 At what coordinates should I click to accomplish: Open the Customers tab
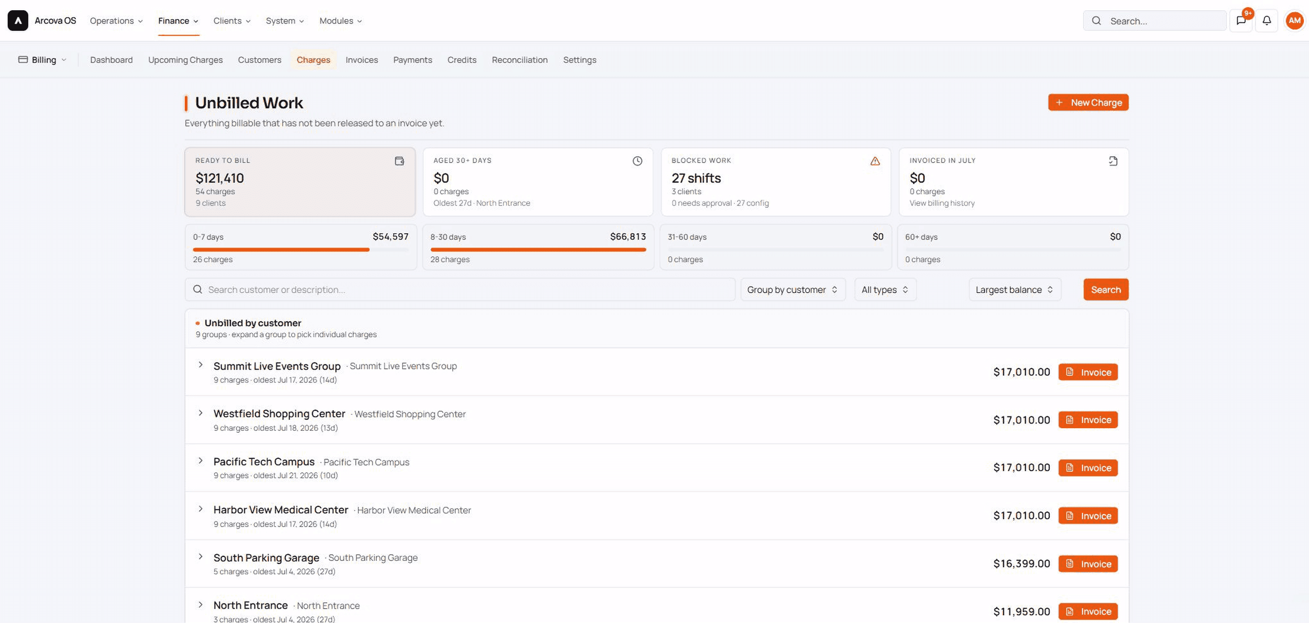coord(260,59)
